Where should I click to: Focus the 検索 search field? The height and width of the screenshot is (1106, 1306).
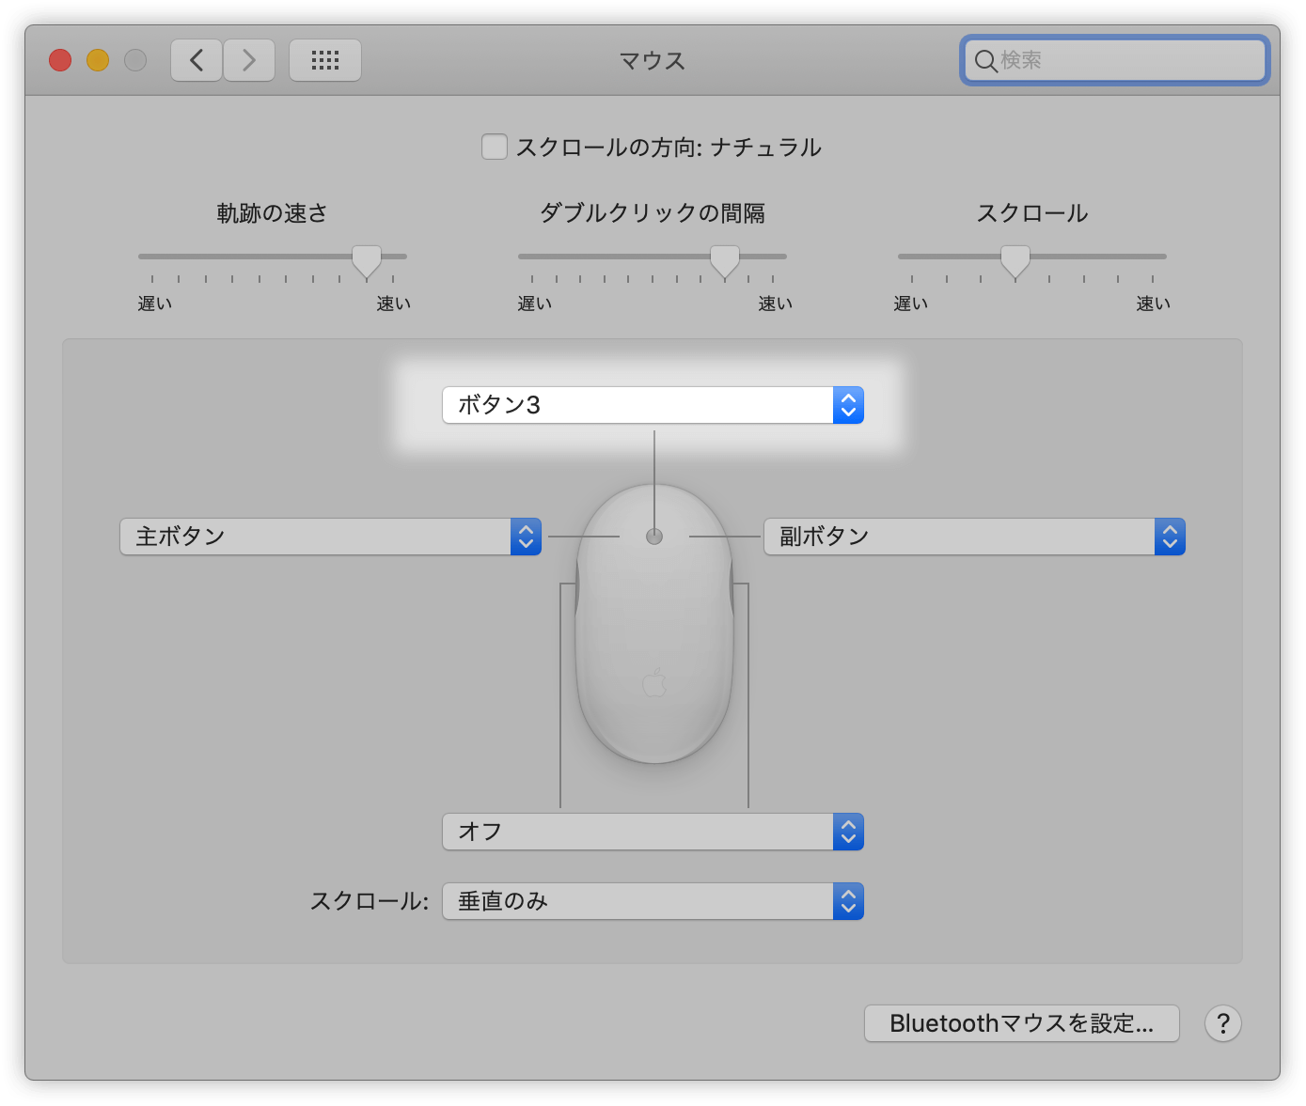click(x=1114, y=61)
